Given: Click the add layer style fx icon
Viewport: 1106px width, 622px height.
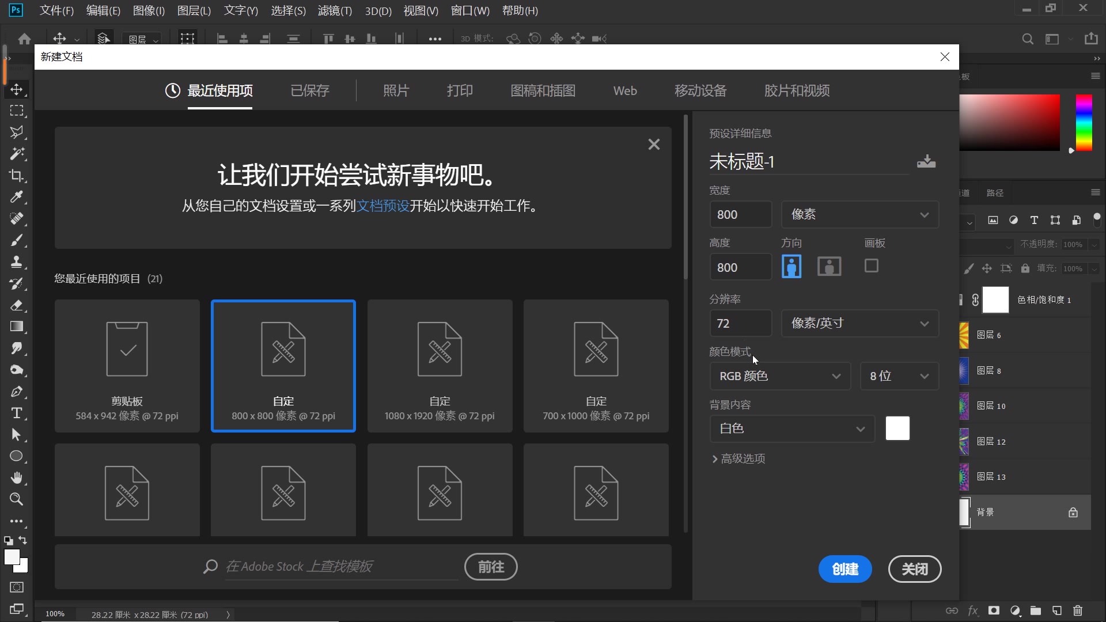Looking at the screenshot, I should pos(973,610).
